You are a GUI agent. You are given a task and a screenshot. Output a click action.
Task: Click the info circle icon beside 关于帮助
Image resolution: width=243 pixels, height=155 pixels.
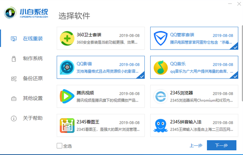(14, 119)
